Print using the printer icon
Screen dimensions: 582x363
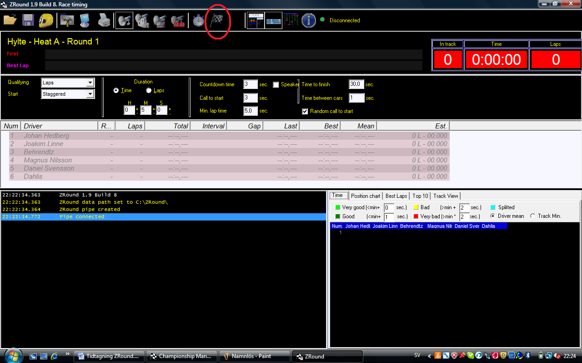coord(104,20)
